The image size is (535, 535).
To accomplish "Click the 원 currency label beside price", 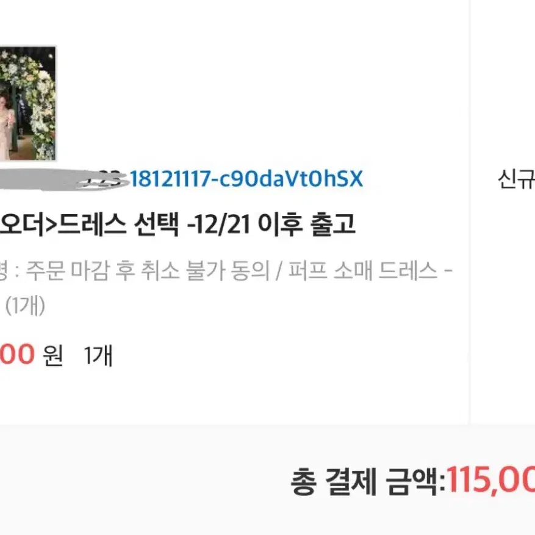I will coord(52,356).
